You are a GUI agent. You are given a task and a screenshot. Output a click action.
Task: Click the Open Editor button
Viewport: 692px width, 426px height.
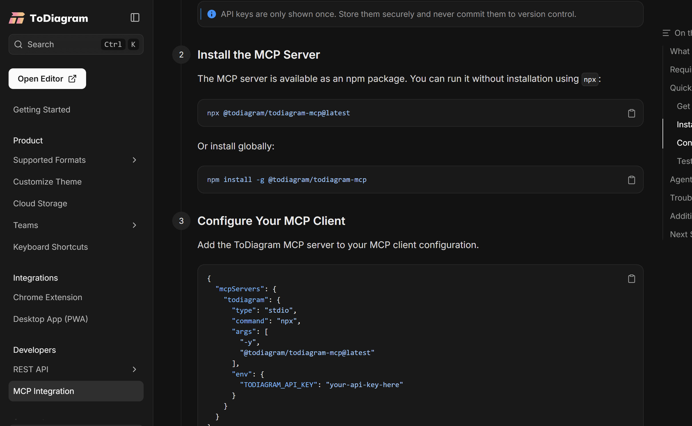coord(47,79)
